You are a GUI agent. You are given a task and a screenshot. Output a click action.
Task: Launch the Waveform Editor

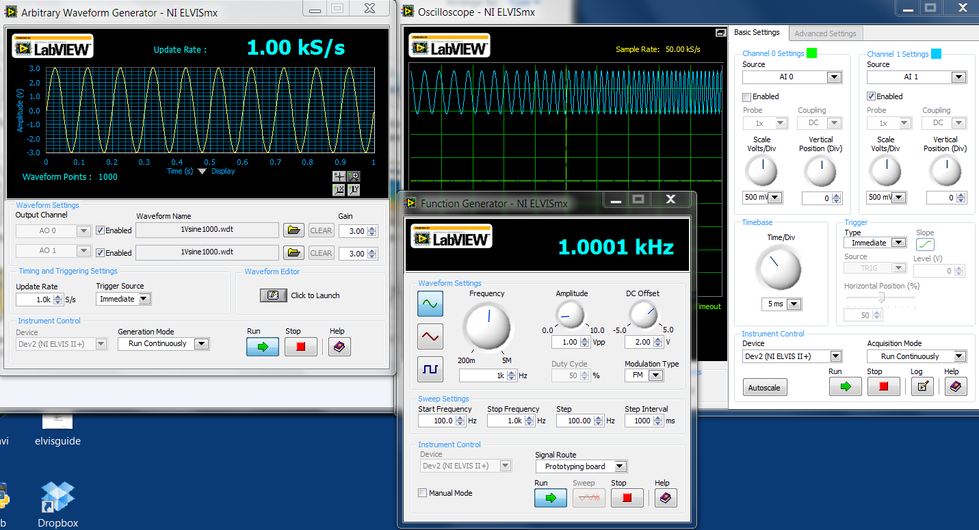[273, 295]
